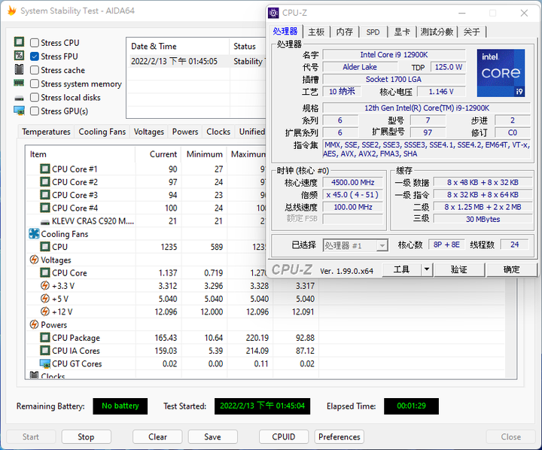Enable the Stress system memory checkbox
This screenshot has width=542, height=450.
pyautogui.click(x=34, y=84)
